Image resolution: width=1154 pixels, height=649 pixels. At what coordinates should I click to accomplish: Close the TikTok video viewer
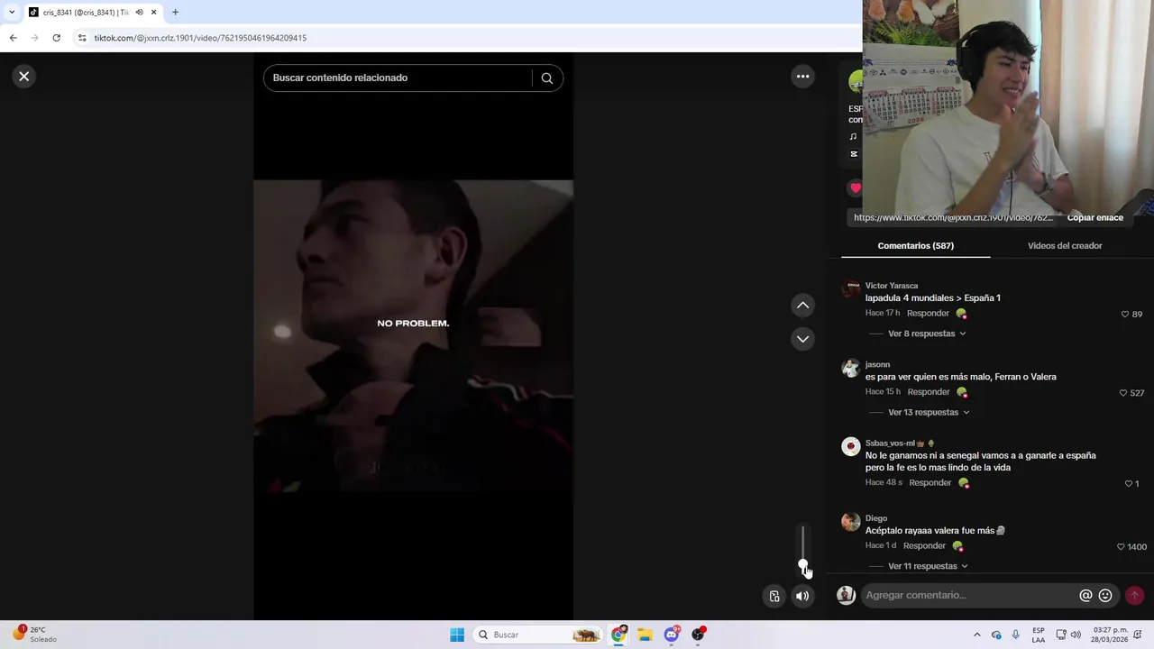(24, 77)
